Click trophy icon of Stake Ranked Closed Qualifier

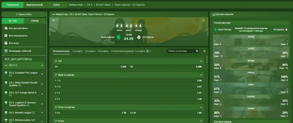pos(6,83)
